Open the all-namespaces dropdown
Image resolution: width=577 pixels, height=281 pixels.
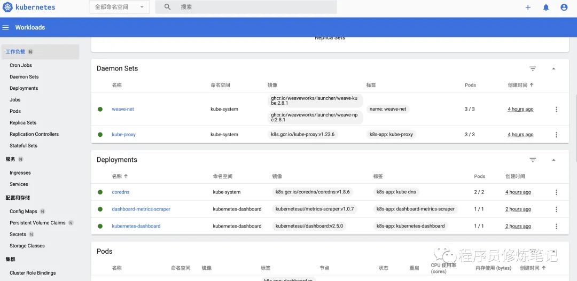tap(119, 7)
